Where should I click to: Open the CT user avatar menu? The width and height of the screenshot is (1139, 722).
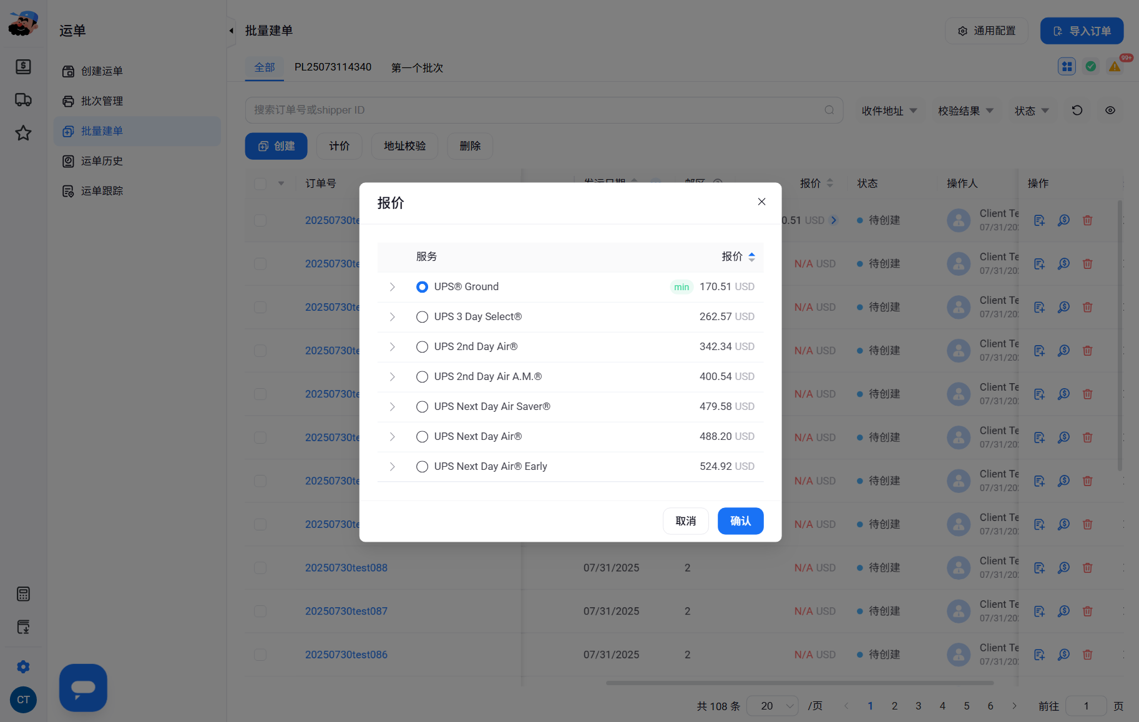[x=23, y=700]
